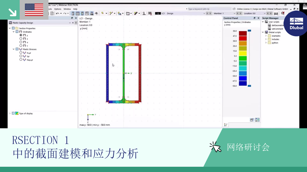Select the σeqv,pl plastic stress radio button
This screenshot has height=172, width=307.
click(21, 60)
